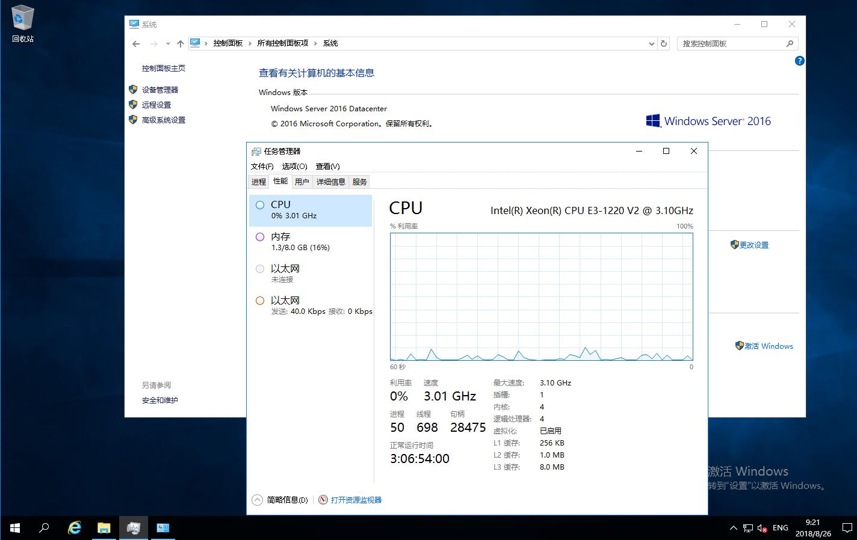The width and height of the screenshot is (857, 540).
Task: Select the 以太网 item sending 40.0 Kbps
Action: [311, 305]
